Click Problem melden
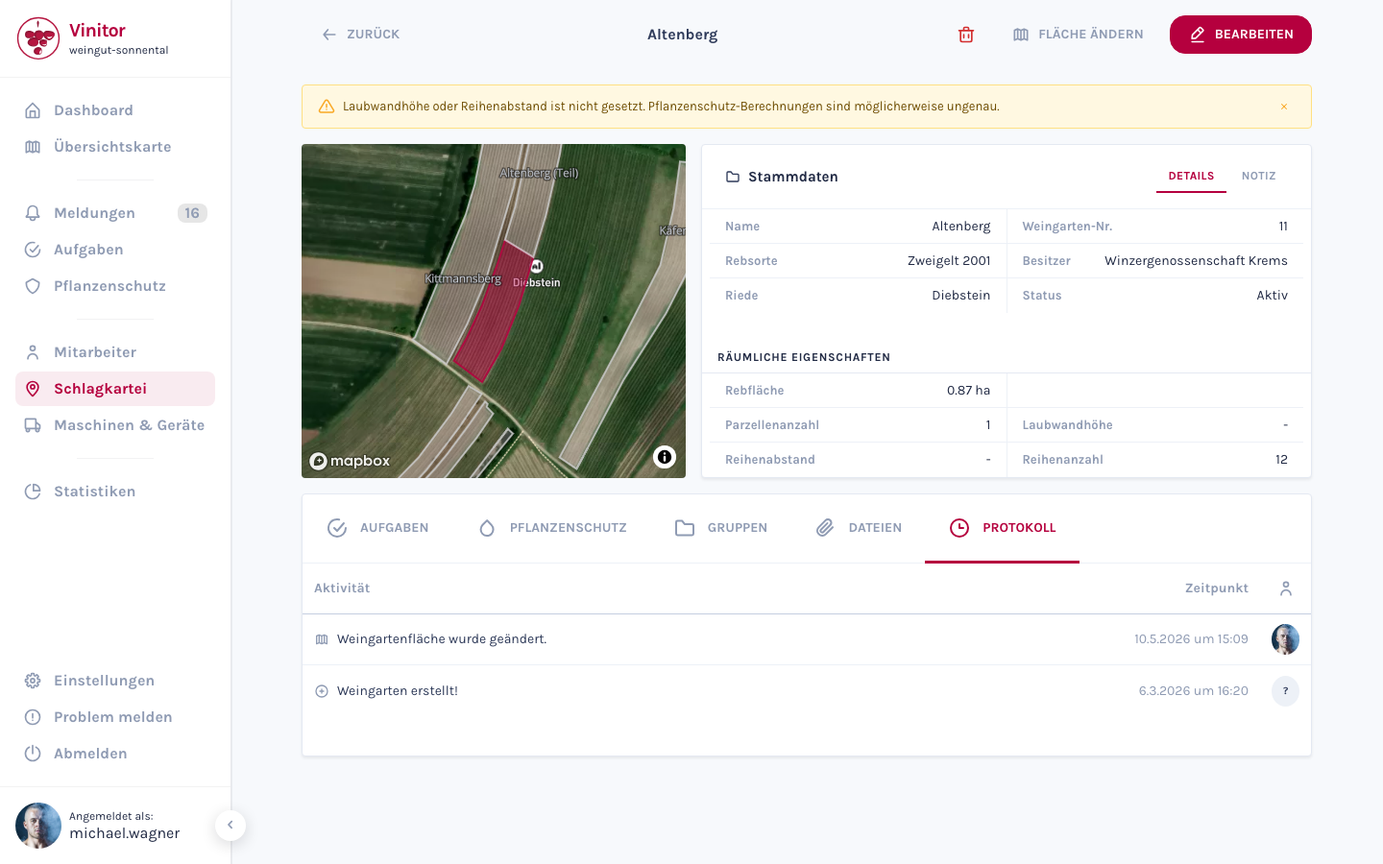This screenshot has height=864, width=1383. [115, 717]
